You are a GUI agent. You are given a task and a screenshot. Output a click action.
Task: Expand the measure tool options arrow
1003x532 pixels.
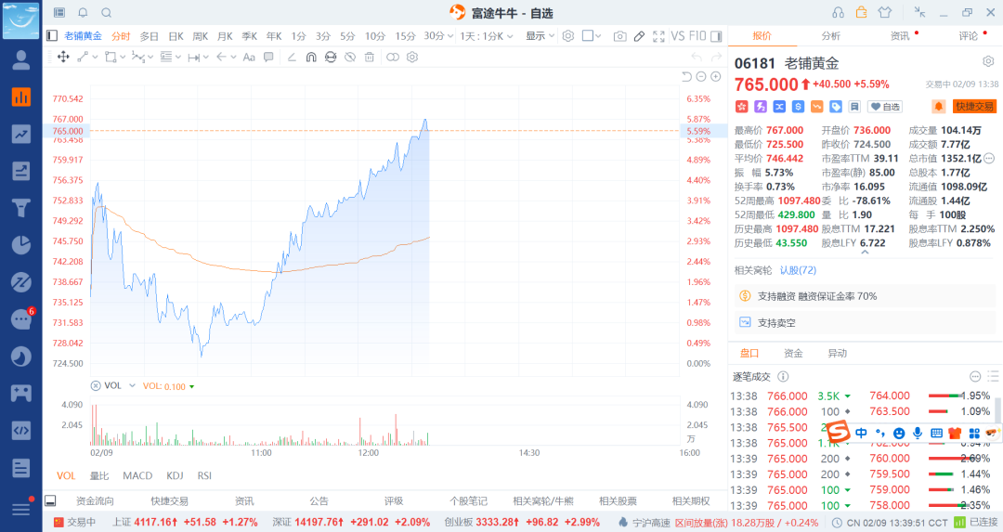[206, 57]
